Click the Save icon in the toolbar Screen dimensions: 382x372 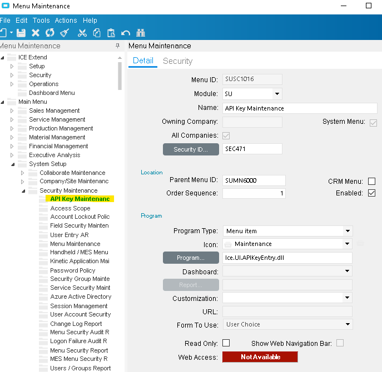21,33
